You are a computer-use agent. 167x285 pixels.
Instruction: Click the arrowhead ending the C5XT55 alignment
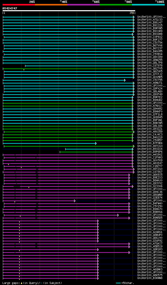coord(125,80)
